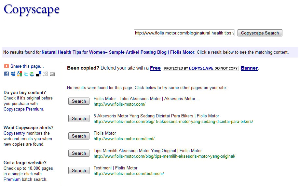Click the 'Want Copyscape alerts?' heading

(28, 127)
